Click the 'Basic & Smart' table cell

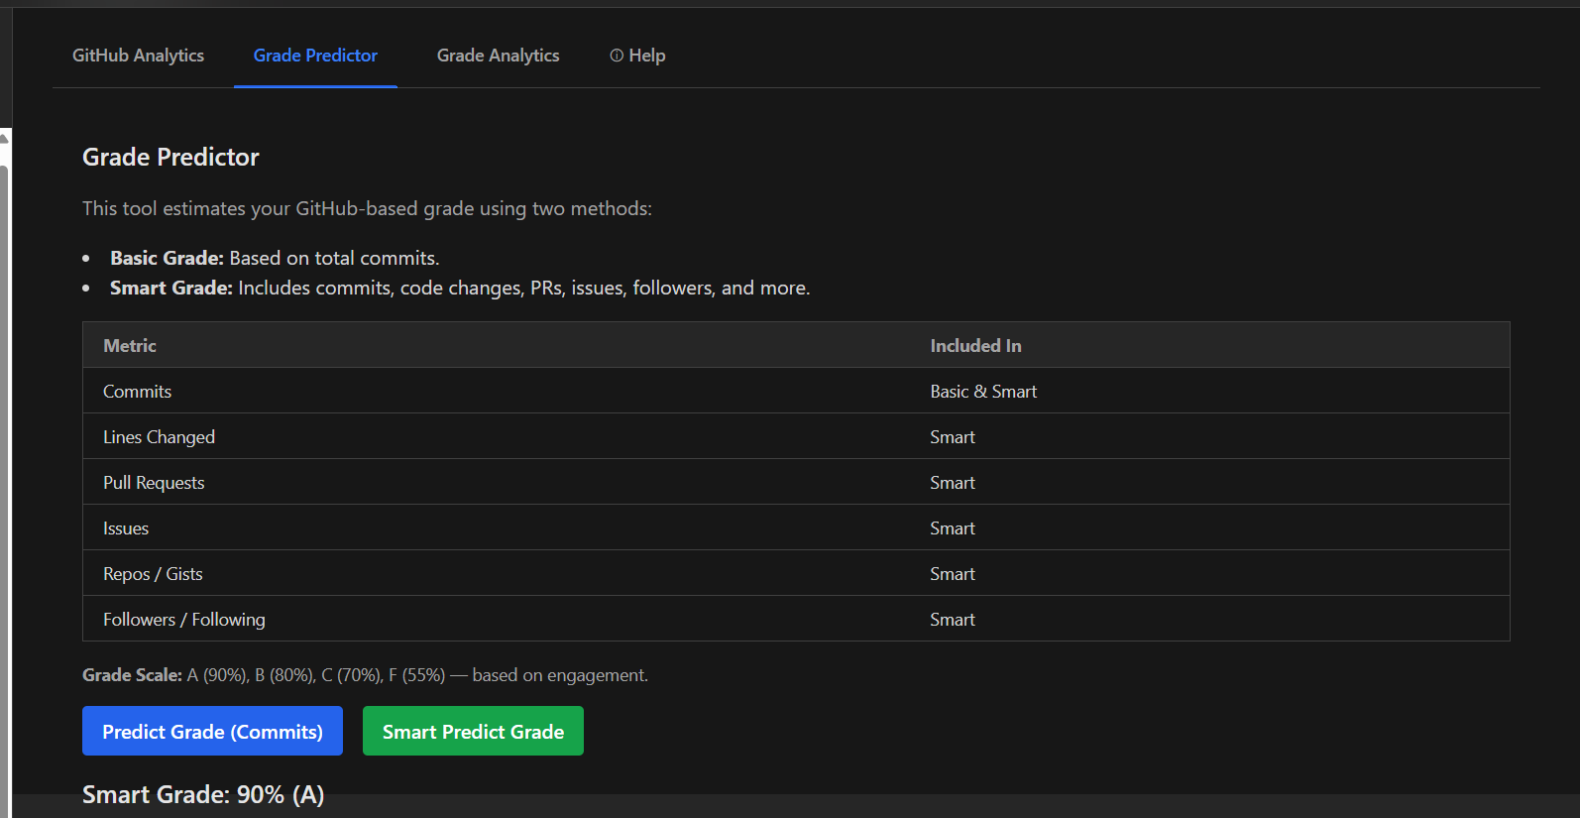tap(1209, 391)
